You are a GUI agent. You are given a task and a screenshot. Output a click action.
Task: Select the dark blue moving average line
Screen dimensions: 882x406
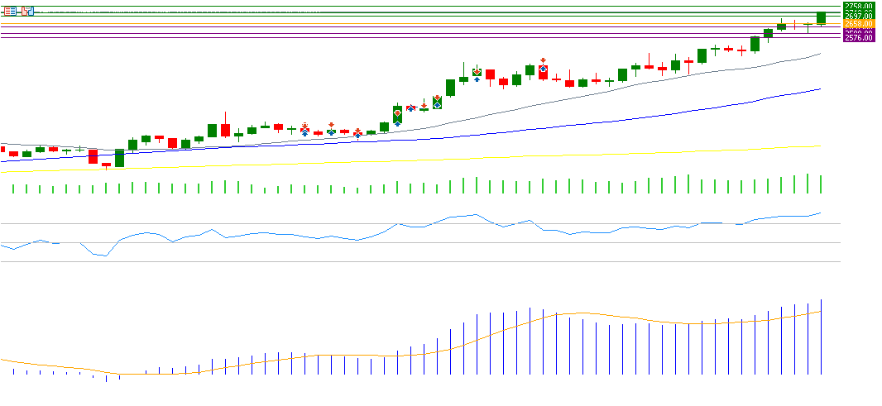point(579,124)
